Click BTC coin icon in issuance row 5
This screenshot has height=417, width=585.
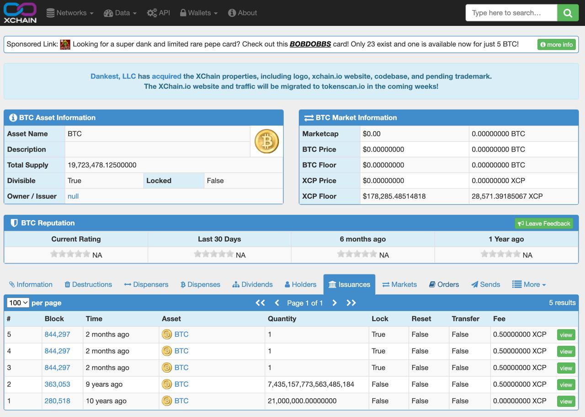click(x=167, y=334)
